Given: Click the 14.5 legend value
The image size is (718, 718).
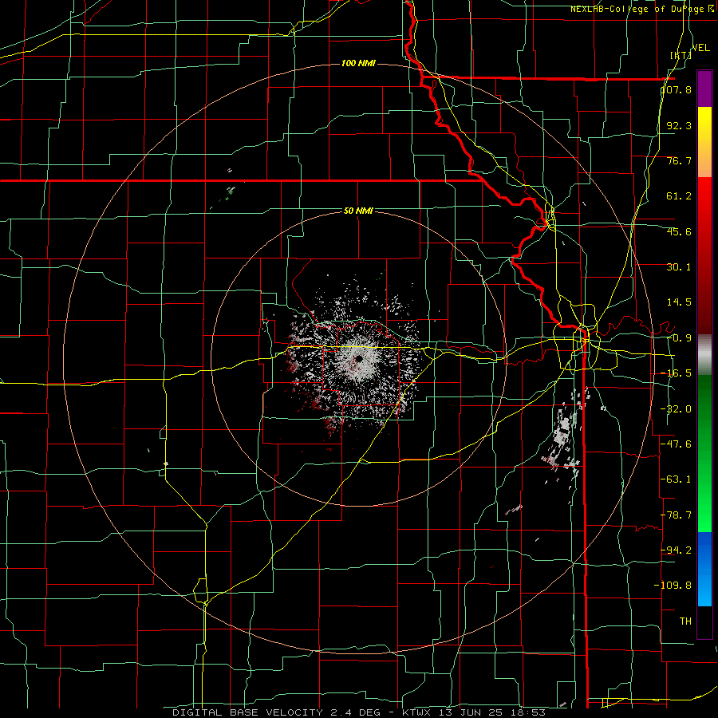Looking at the screenshot, I should pos(679,302).
